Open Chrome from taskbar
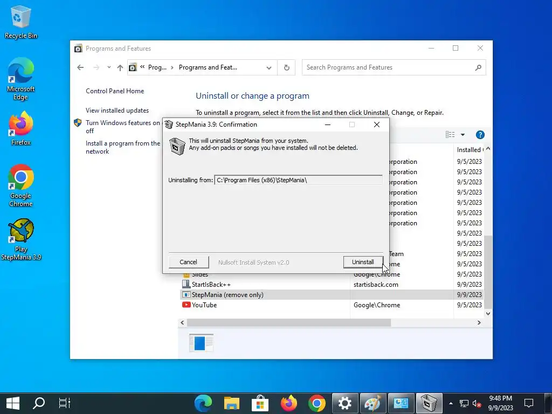The height and width of the screenshot is (414, 552). click(x=317, y=403)
